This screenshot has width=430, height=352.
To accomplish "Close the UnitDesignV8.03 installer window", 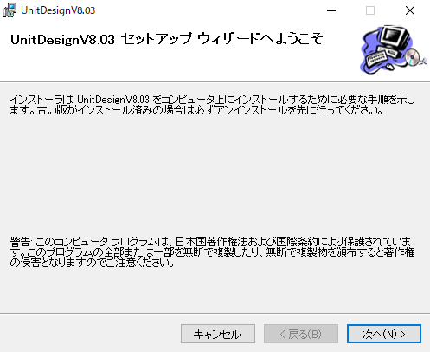I will [410, 10].
